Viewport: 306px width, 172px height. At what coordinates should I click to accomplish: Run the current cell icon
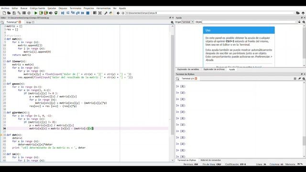tap(41, 13)
